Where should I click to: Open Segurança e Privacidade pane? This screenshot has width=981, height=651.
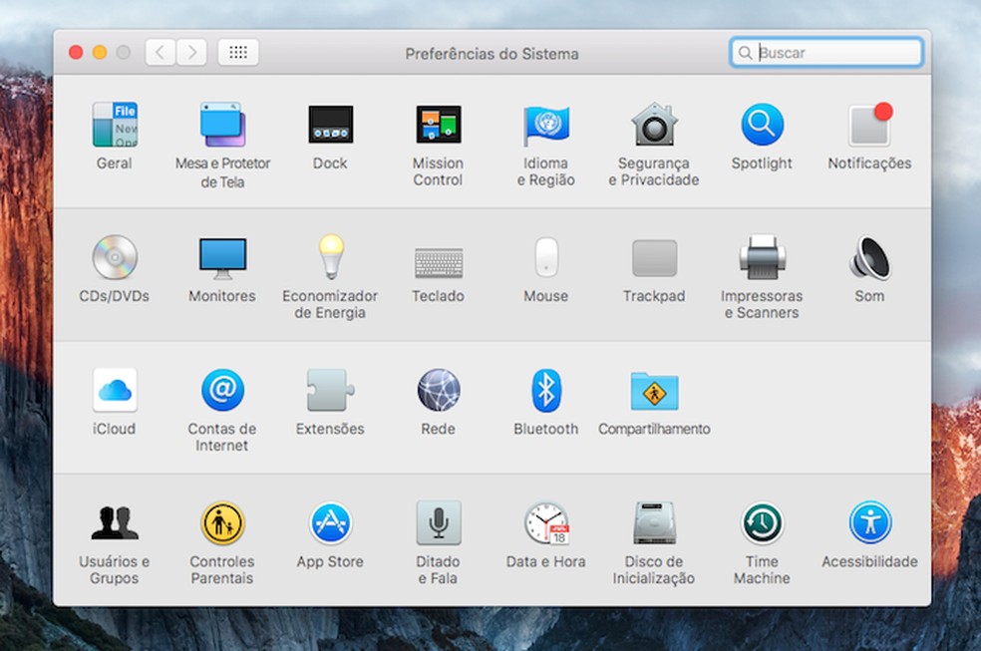click(654, 126)
